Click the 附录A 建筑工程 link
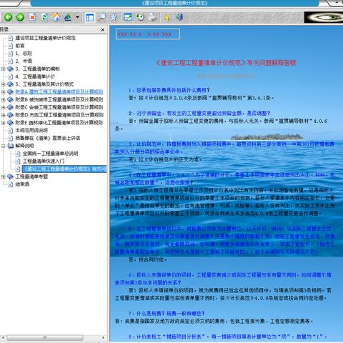Viewport: 343px width, 343px height. [59, 92]
